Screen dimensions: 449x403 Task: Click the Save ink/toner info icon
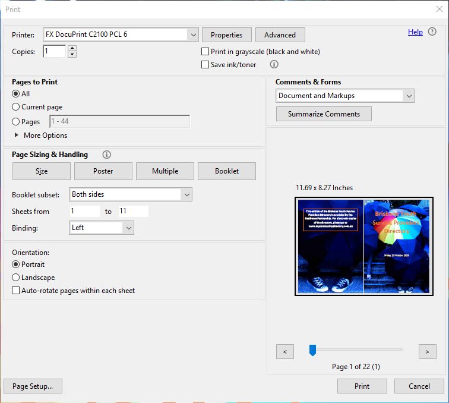tap(274, 64)
